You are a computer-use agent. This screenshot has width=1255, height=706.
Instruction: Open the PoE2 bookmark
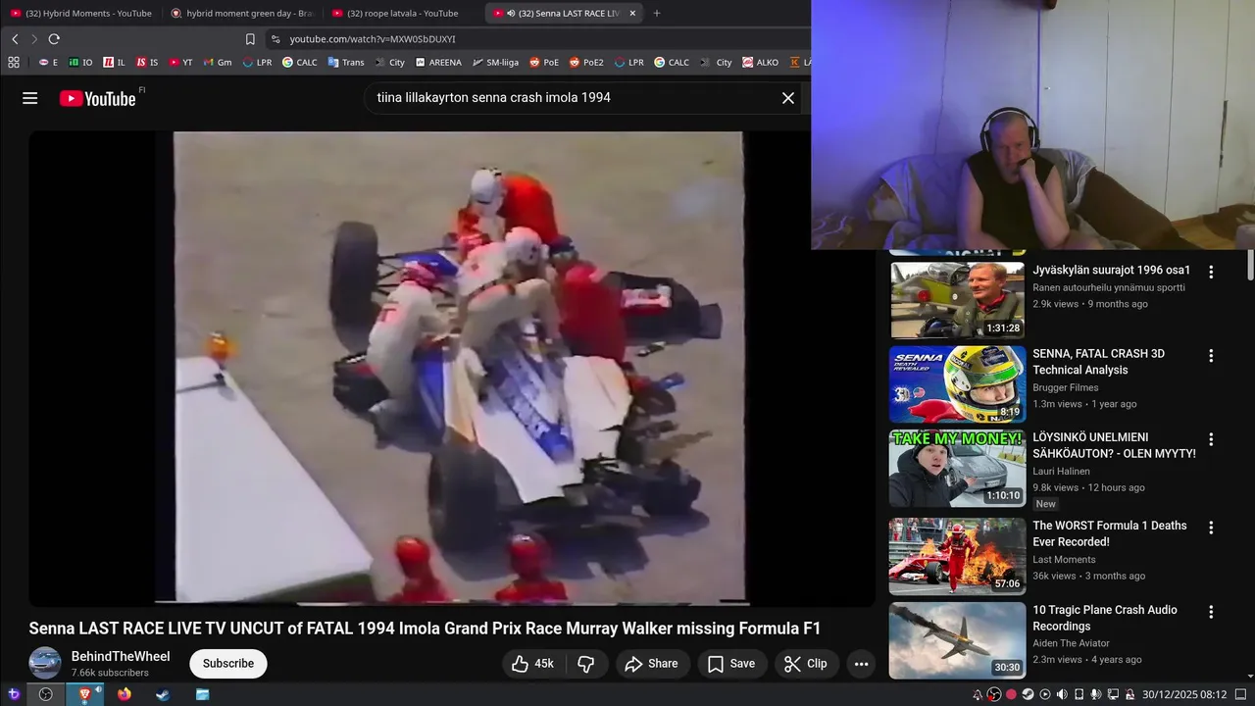click(586, 62)
